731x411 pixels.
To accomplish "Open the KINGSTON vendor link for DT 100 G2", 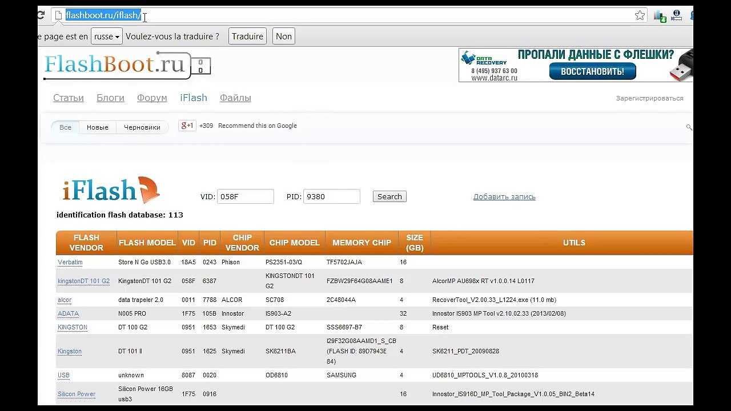I will pyautogui.click(x=73, y=327).
